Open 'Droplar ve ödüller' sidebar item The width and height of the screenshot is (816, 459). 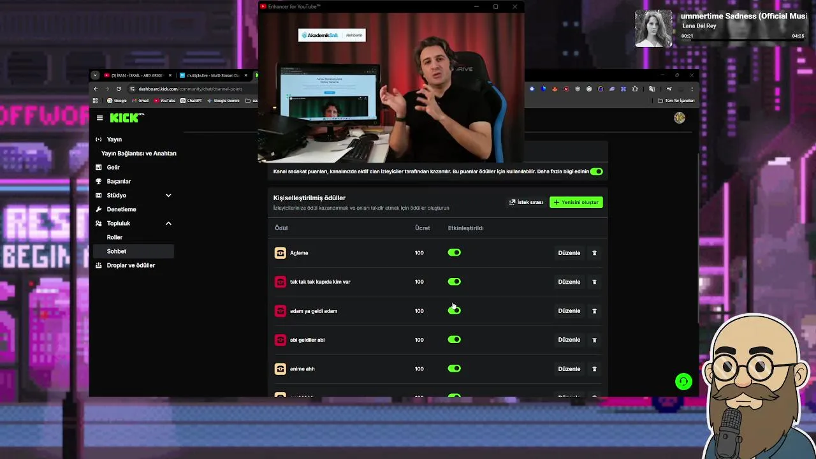point(133,265)
